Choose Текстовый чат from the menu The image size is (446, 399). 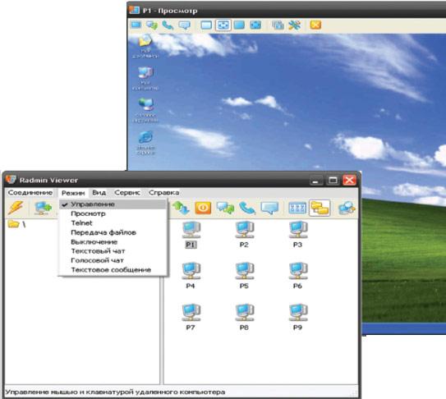pyautogui.click(x=113, y=251)
